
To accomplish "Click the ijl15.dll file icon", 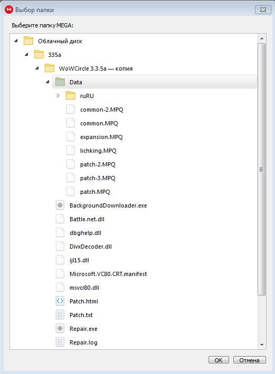I will coord(60,260).
